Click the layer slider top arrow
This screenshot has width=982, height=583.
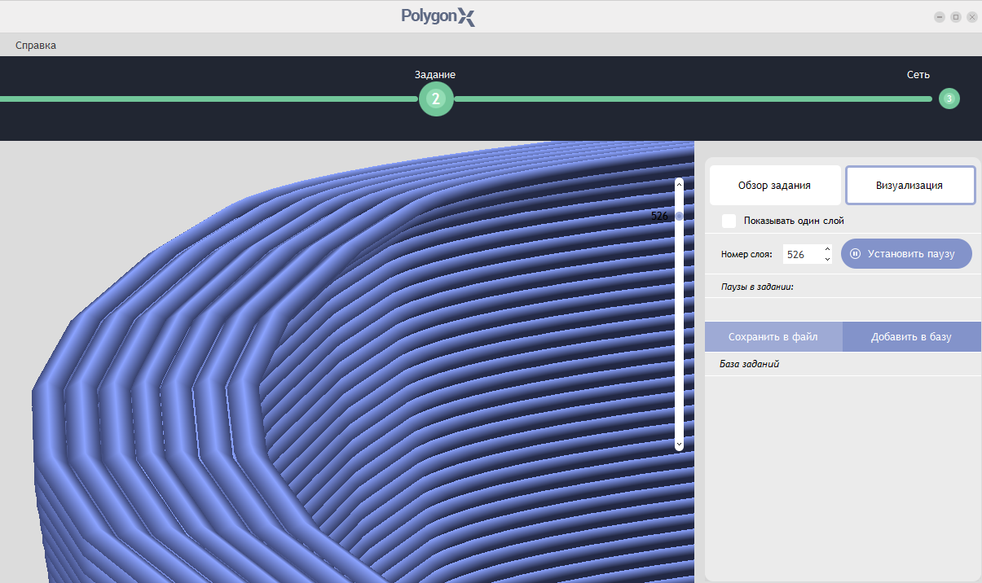pyautogui.click(x=679, y=184)
